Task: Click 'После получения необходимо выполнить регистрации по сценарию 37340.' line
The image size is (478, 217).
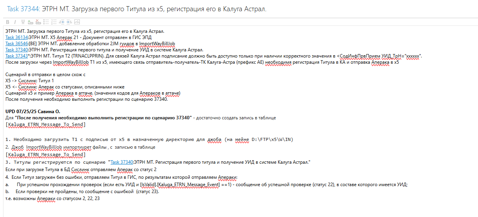Action: (86, 99)
